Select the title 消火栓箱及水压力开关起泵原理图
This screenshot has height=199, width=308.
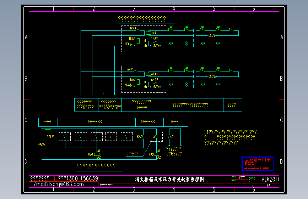pyautogui.click(x=169, y=179)
